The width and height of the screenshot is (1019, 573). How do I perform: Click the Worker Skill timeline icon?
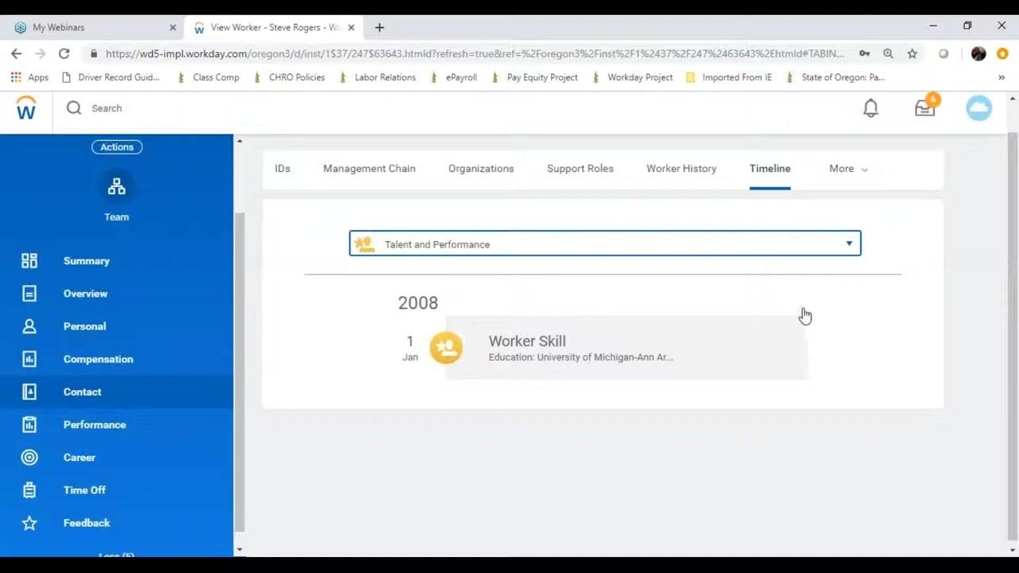point(446,348)
